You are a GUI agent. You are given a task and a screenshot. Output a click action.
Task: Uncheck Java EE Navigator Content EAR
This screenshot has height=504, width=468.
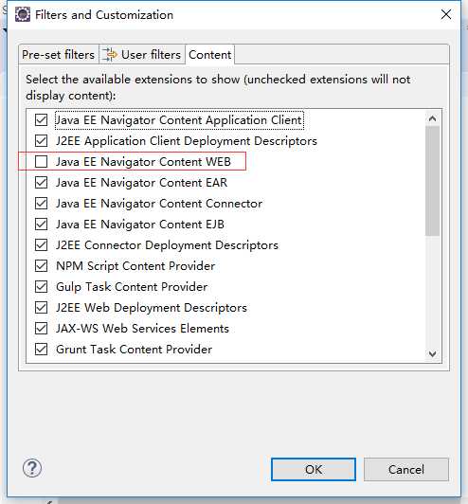[x=41, y=183]
